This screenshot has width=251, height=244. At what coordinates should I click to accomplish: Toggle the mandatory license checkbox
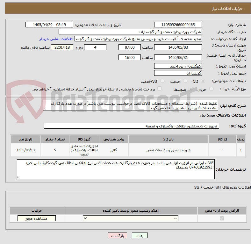coord(222,219)
